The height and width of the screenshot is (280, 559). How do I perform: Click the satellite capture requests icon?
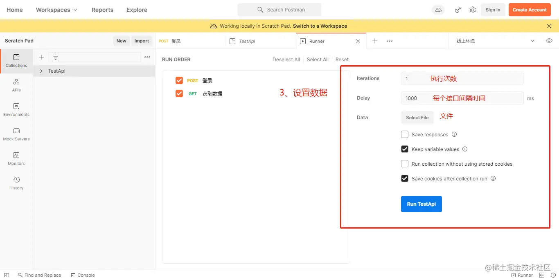(x=458, y=10)
